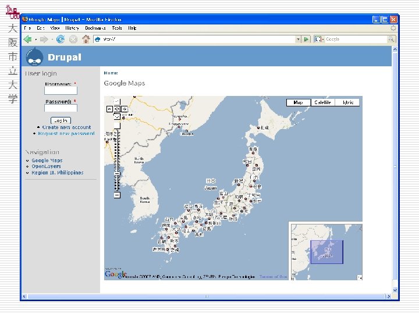Open Region II, Philippines link
Viewport: 419px width, 314px height.
pyautogui.click(x=58, y=173)
